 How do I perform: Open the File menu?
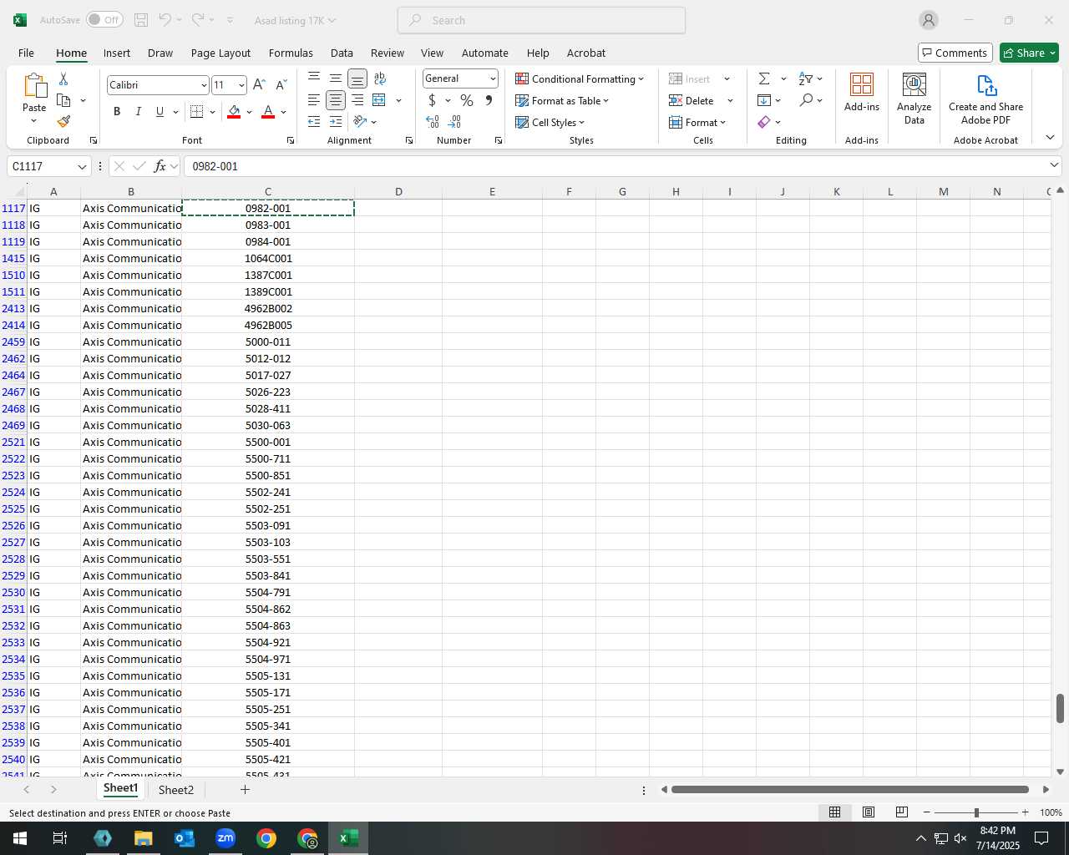[26, 53]
